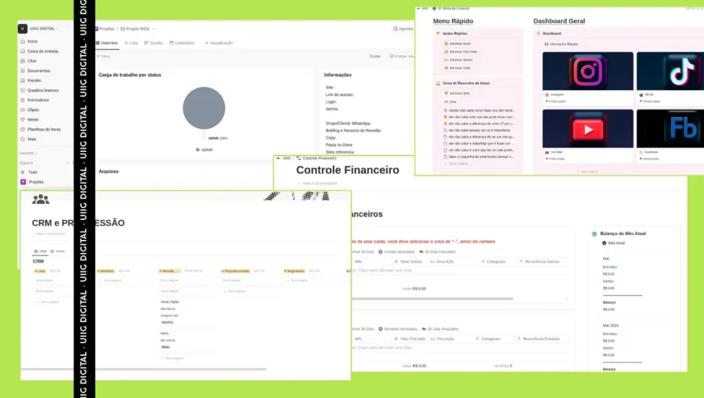Click the Controle Financeiro breadcrumb
The height and width of the screenshot is (398, 704).
[316, 158]
